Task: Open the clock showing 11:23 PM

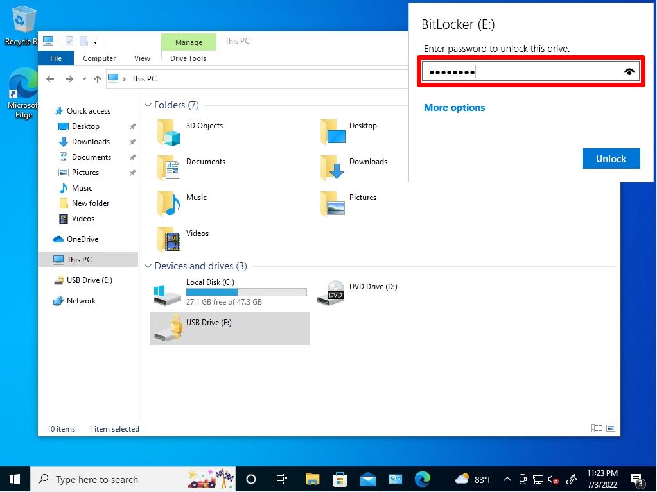Action: 602,479
